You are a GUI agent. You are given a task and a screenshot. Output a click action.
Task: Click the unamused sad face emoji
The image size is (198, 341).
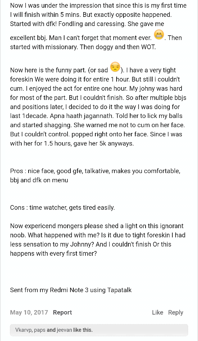point(115,67)
